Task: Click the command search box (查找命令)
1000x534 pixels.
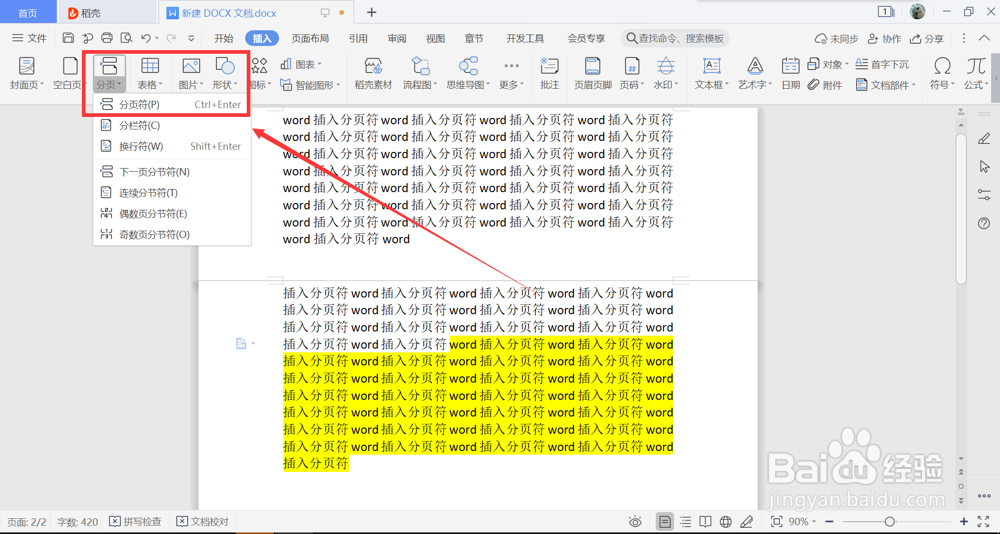Action: click(x=675, y=38)
